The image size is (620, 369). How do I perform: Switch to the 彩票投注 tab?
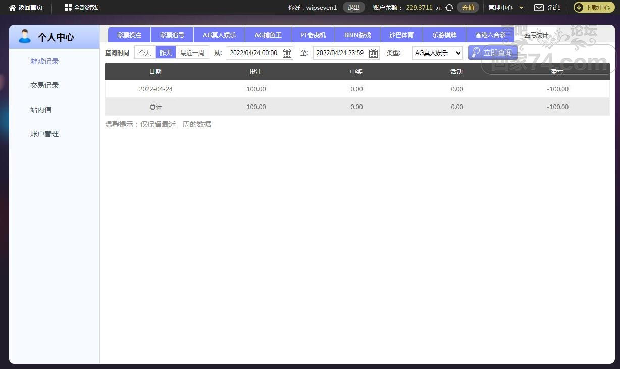pos(129,35)
